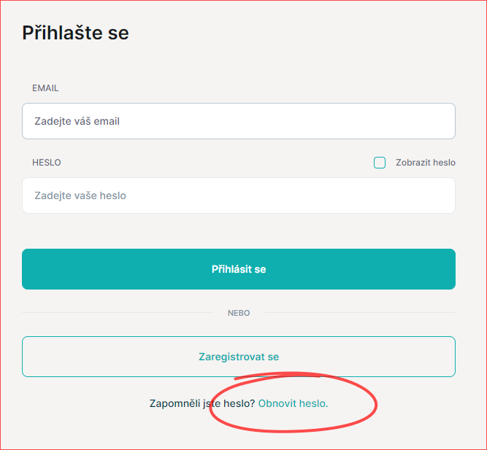Click the right end of the email field
The image size is (487, 450).
pos(438,121)
